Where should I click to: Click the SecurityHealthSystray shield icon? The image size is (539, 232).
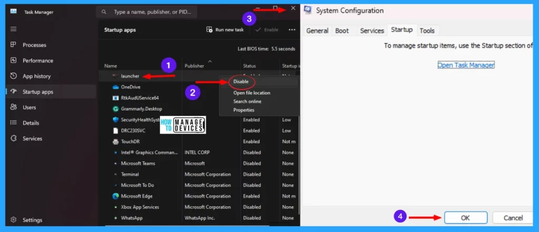[x=116, y=119]
